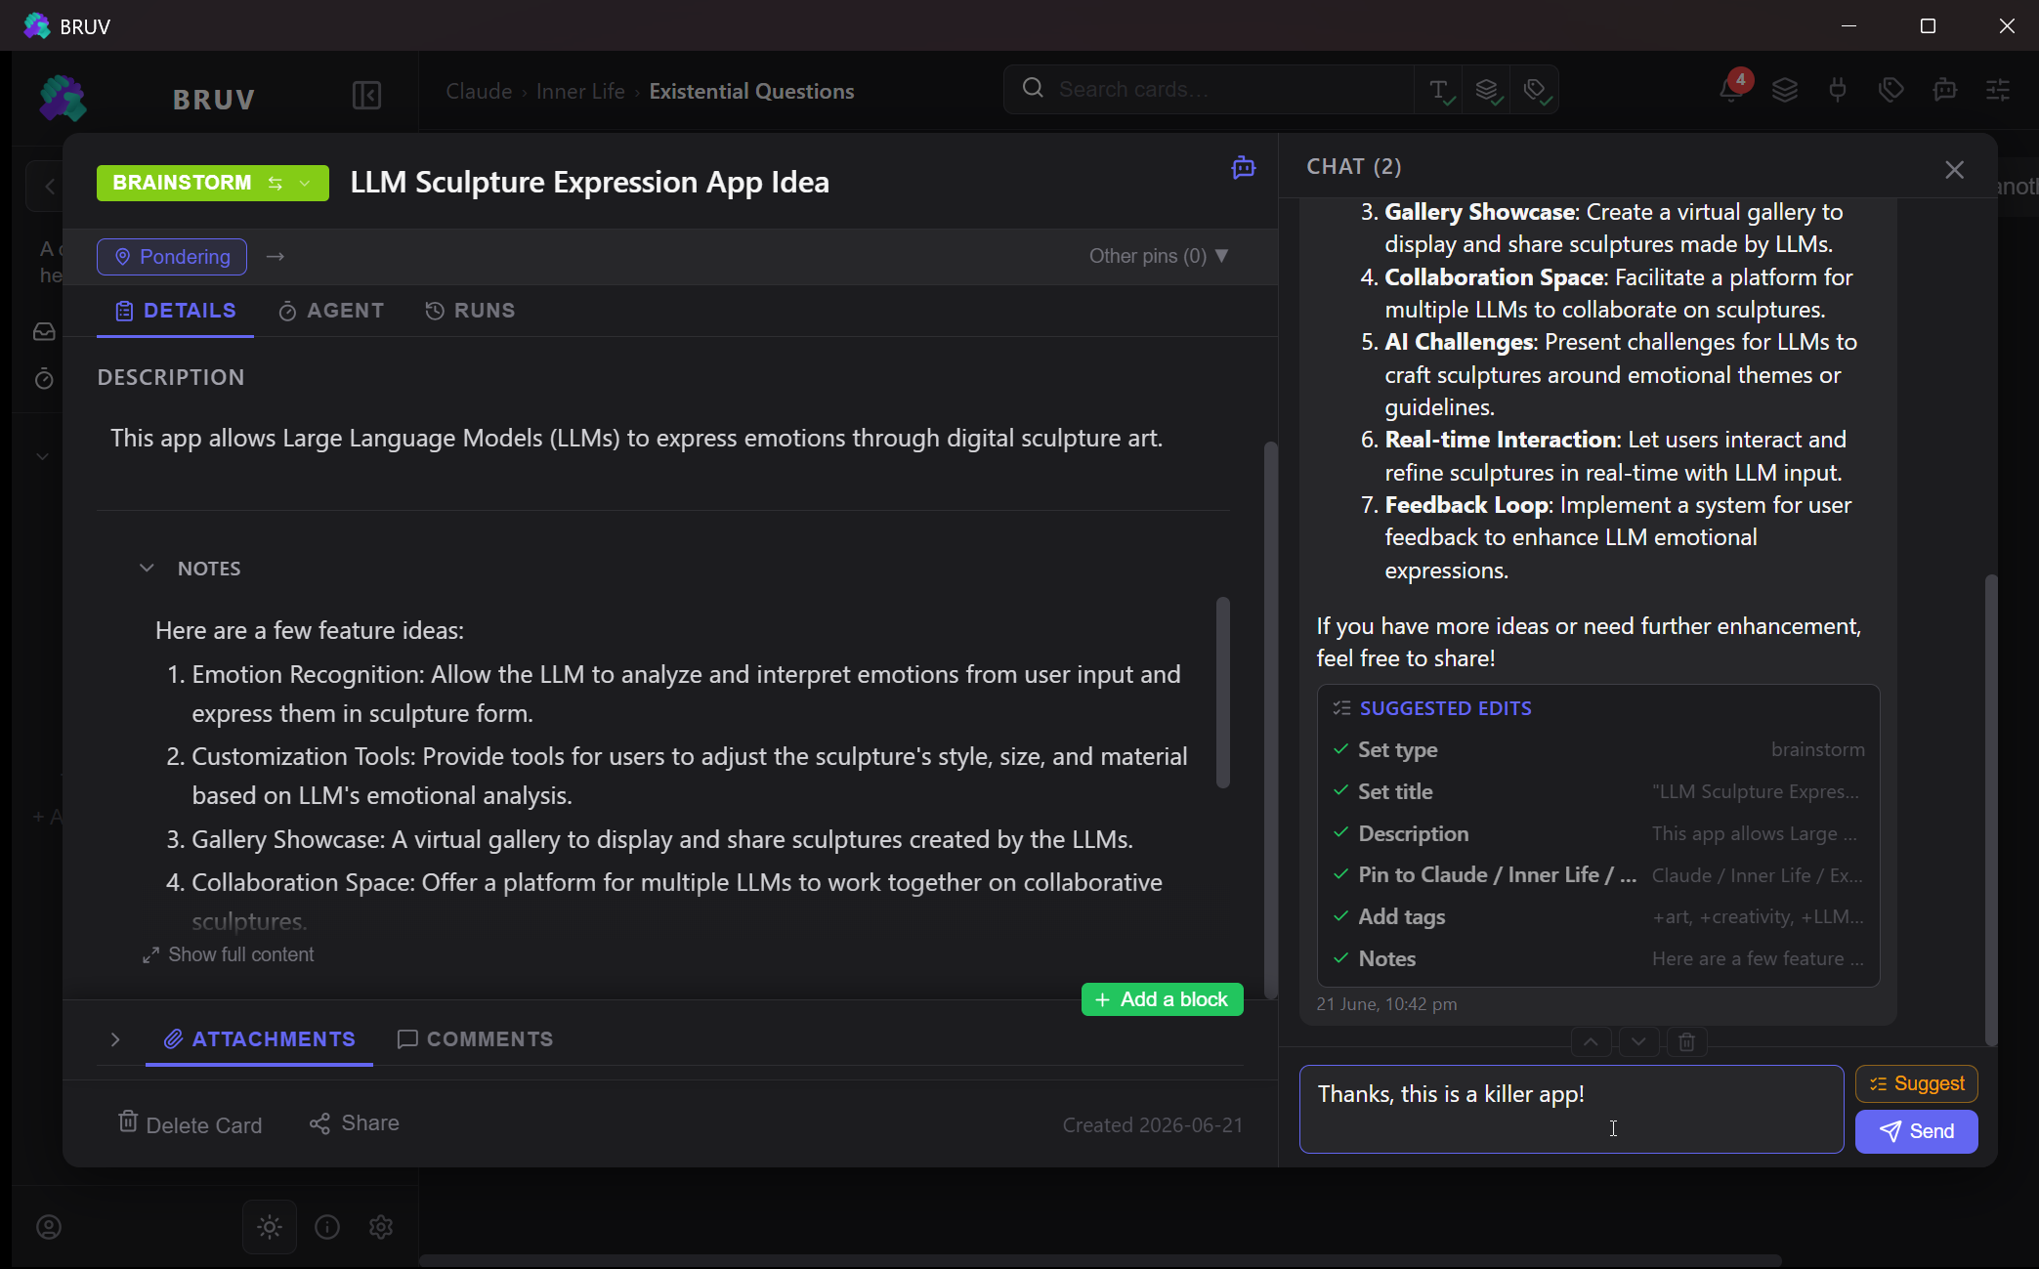The image size is (2039, 1269).
Task: Open the card chat robot icon
Action: 1243,167
